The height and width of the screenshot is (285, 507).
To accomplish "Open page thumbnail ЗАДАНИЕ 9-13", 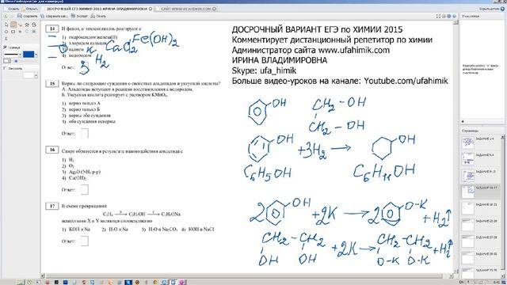I will 468,175.
